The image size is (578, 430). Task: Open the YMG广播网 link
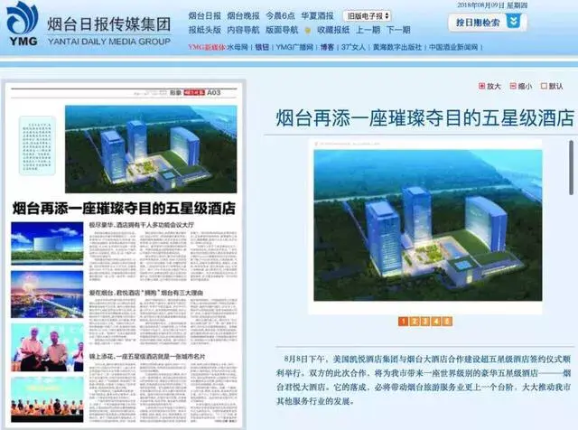[x=294, y=47]
